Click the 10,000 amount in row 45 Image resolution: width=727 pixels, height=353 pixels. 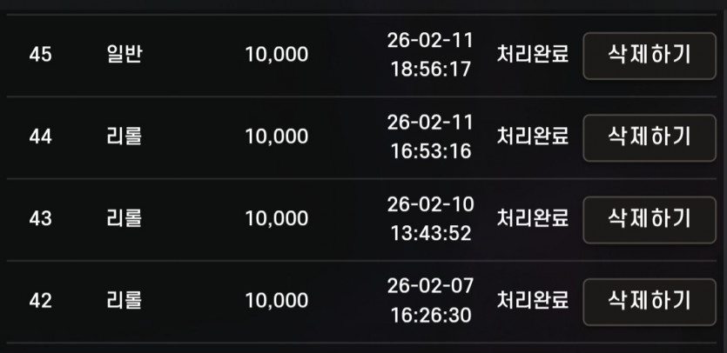(276, 55)
